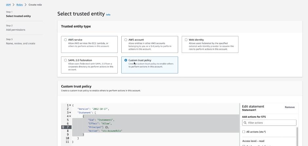The image size is (308, 146).
Task: Select Web identity as trusted entity
Action: pos(186,40)
